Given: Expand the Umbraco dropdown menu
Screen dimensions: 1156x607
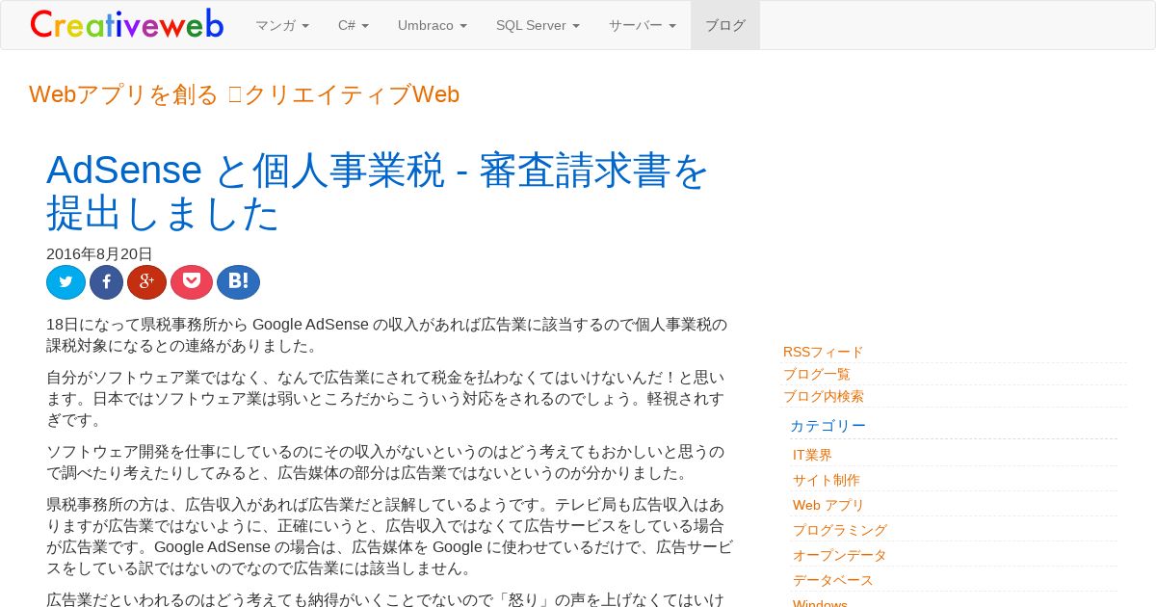Looking at the screenshot, I should tap(433, 25).
